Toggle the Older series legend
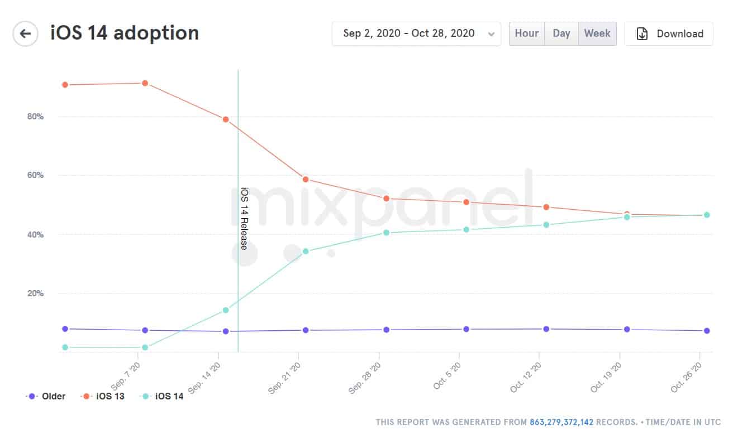The image size is (733, 439). tap(54, 396)
